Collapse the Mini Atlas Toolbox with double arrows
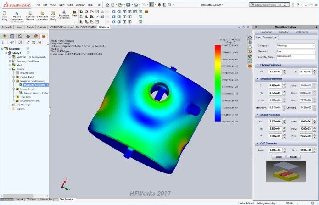This screenshot has width=319, height=205. point(256,27)
